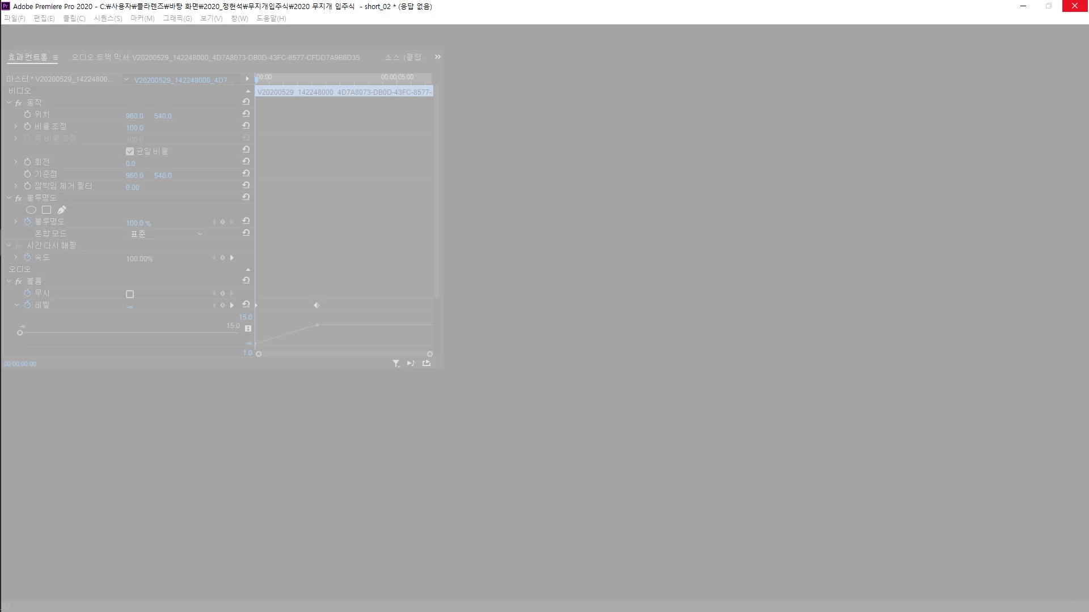
Task: Click the 레벨 slider handle
Action: [20, 333]
